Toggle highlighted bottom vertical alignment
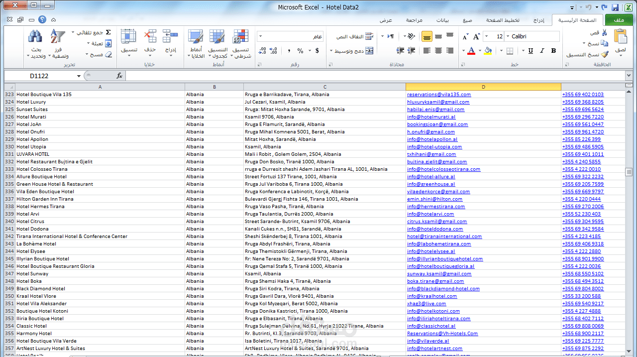 point(427,36)
